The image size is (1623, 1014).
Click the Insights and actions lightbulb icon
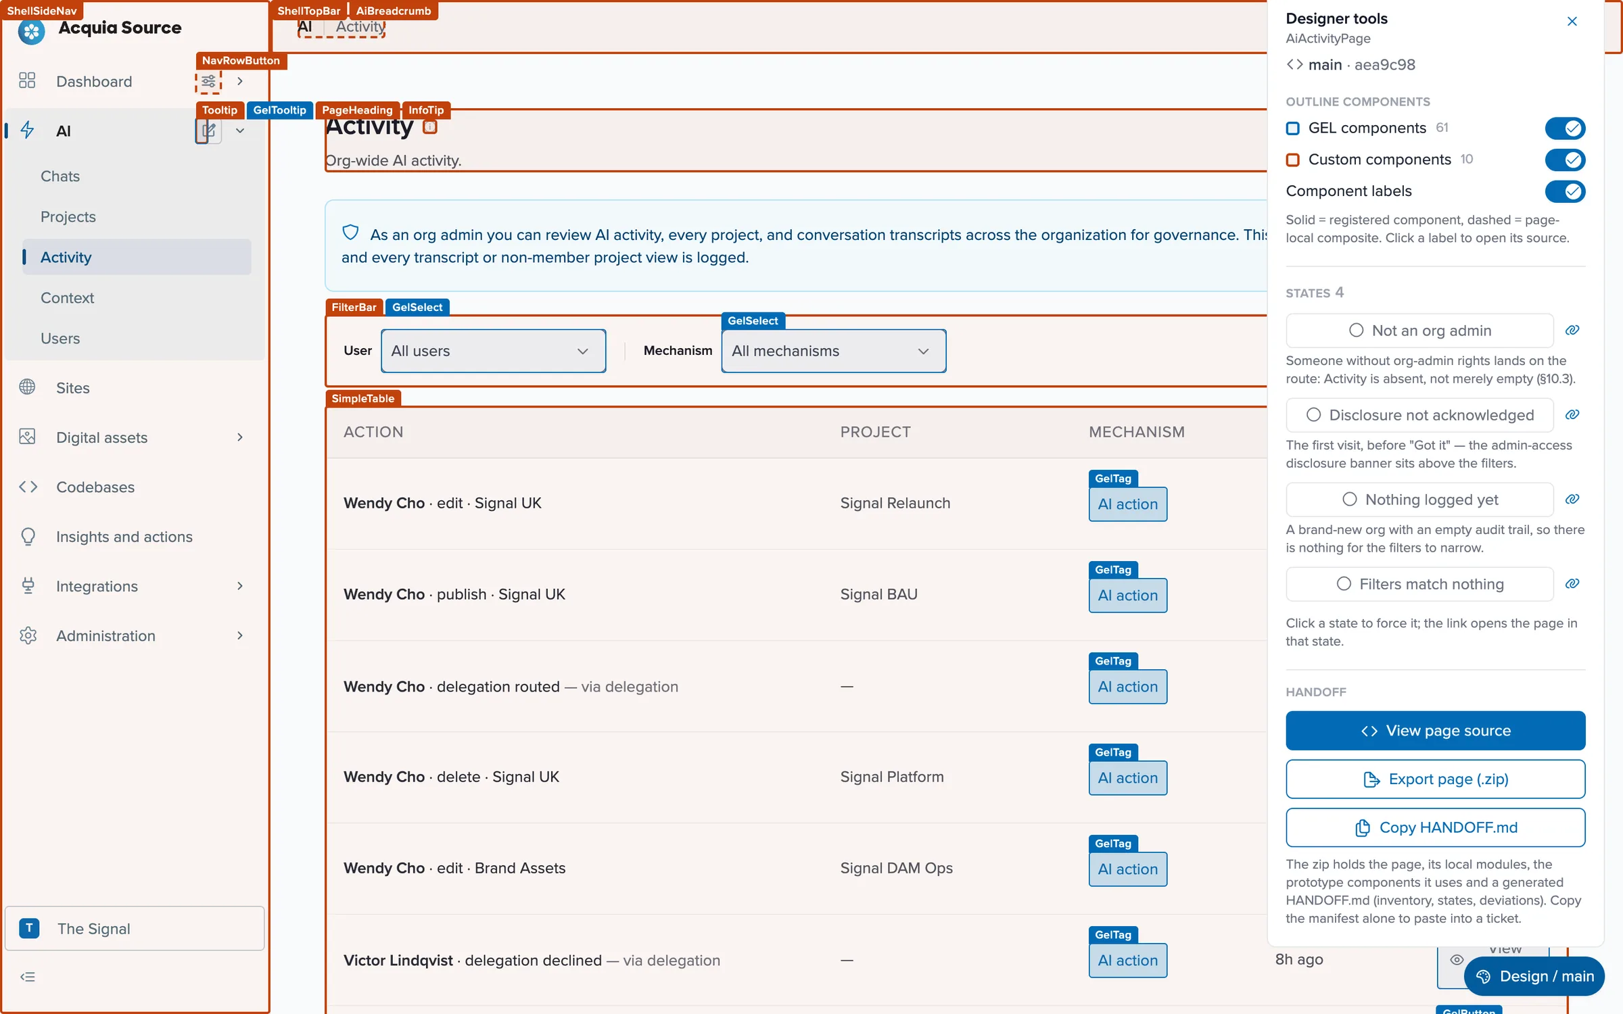click(28, 536)
